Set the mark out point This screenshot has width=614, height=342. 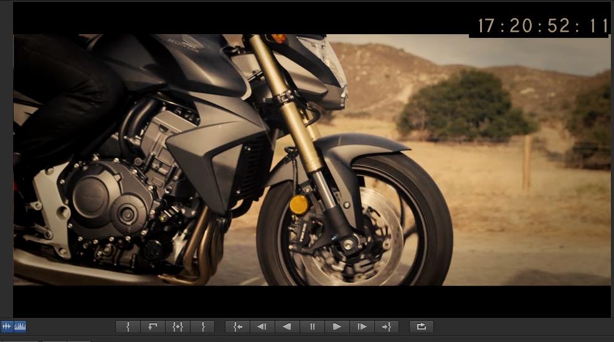click(x=202, y=326)
